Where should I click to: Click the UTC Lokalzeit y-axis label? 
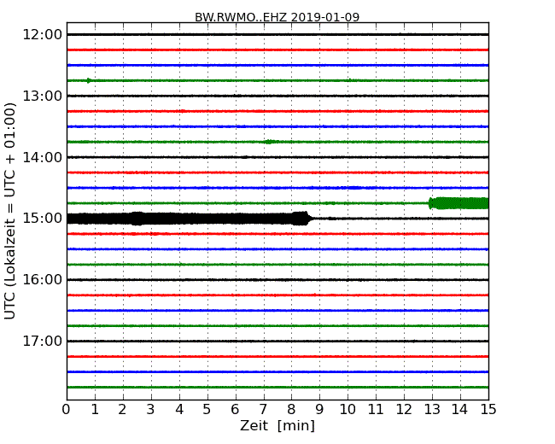click(10, 211)
